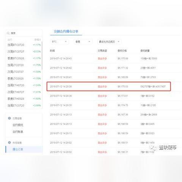Click the 交易信息 section circle icon

click(x=9, y=118)
